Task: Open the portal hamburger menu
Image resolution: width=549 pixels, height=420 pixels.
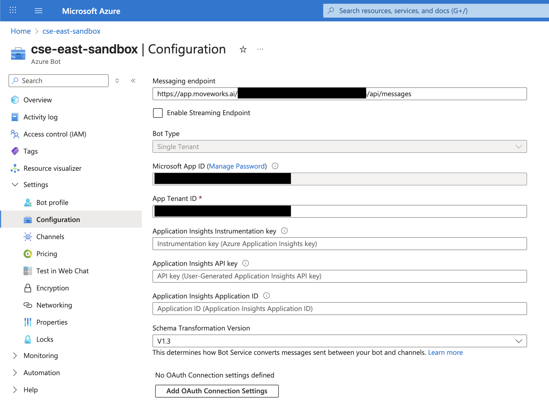Action: pyautogui.click(x=39, y=11)
